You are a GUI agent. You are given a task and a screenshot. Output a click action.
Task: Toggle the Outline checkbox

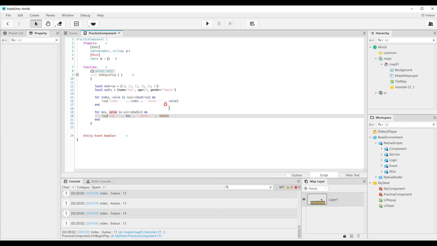coord(289,175)
